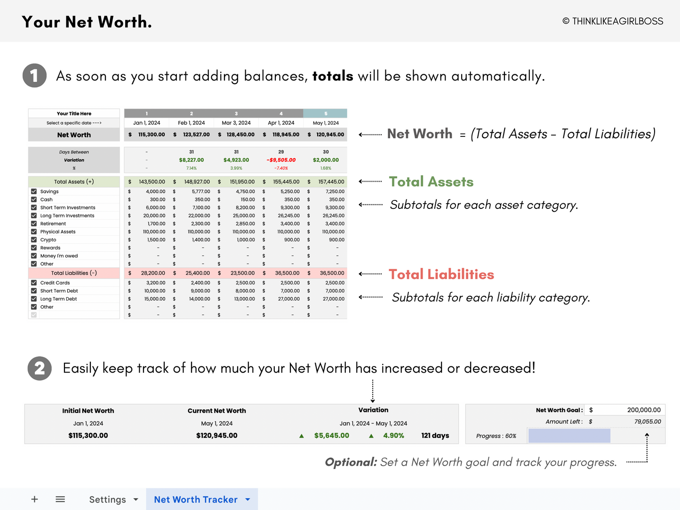
Task: Click the May 1, 2024 column header
Action: (326, 123)
